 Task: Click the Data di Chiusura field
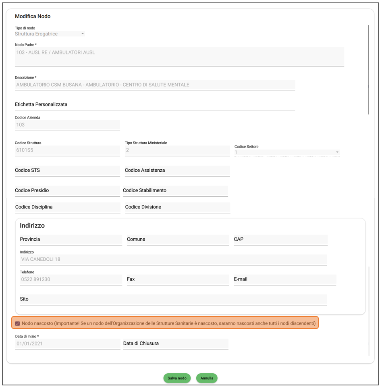click(x=175, y=343)
